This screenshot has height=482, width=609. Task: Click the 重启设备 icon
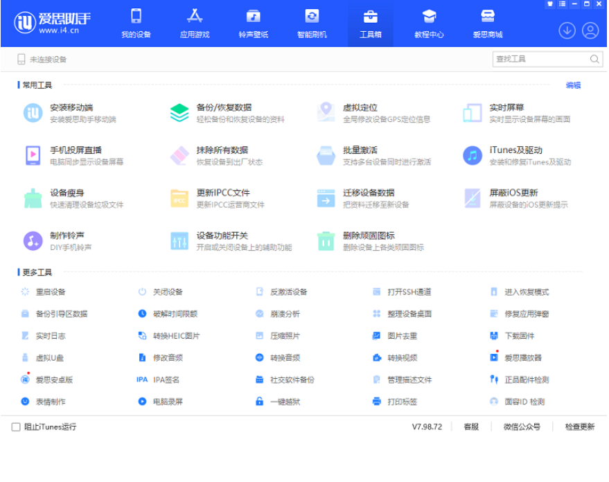[x=25, y=292]
